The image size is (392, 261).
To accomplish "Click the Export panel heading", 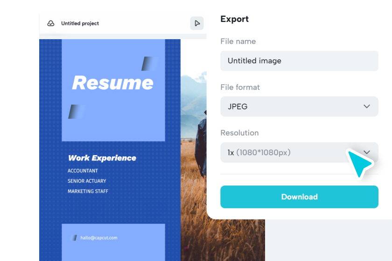I will (234, 19).
